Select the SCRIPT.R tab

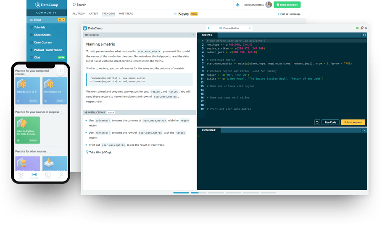207,35
